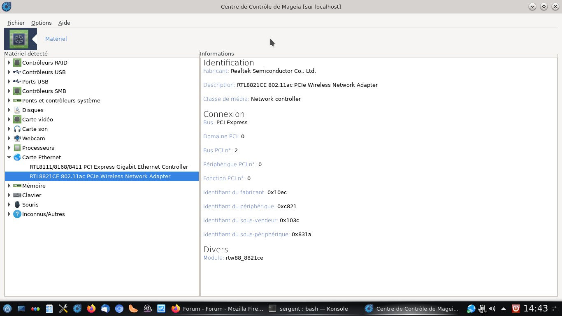Click the 0x831a sub-device identifier
Screen dimensions: 562x316
pos(302,234)
